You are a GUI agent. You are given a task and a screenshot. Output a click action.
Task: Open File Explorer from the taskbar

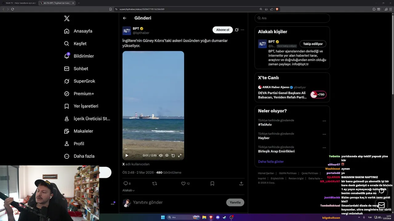(x=204, y=217)
